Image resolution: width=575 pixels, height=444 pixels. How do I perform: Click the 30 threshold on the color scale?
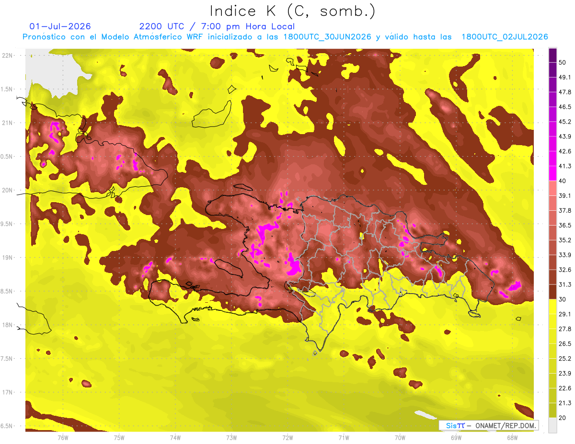[x=563, y=299]
